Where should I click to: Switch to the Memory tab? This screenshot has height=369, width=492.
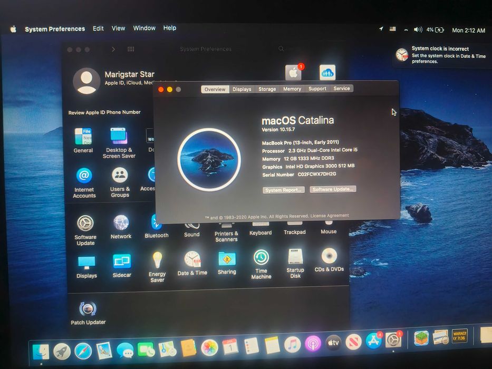(x=292, y=89)
